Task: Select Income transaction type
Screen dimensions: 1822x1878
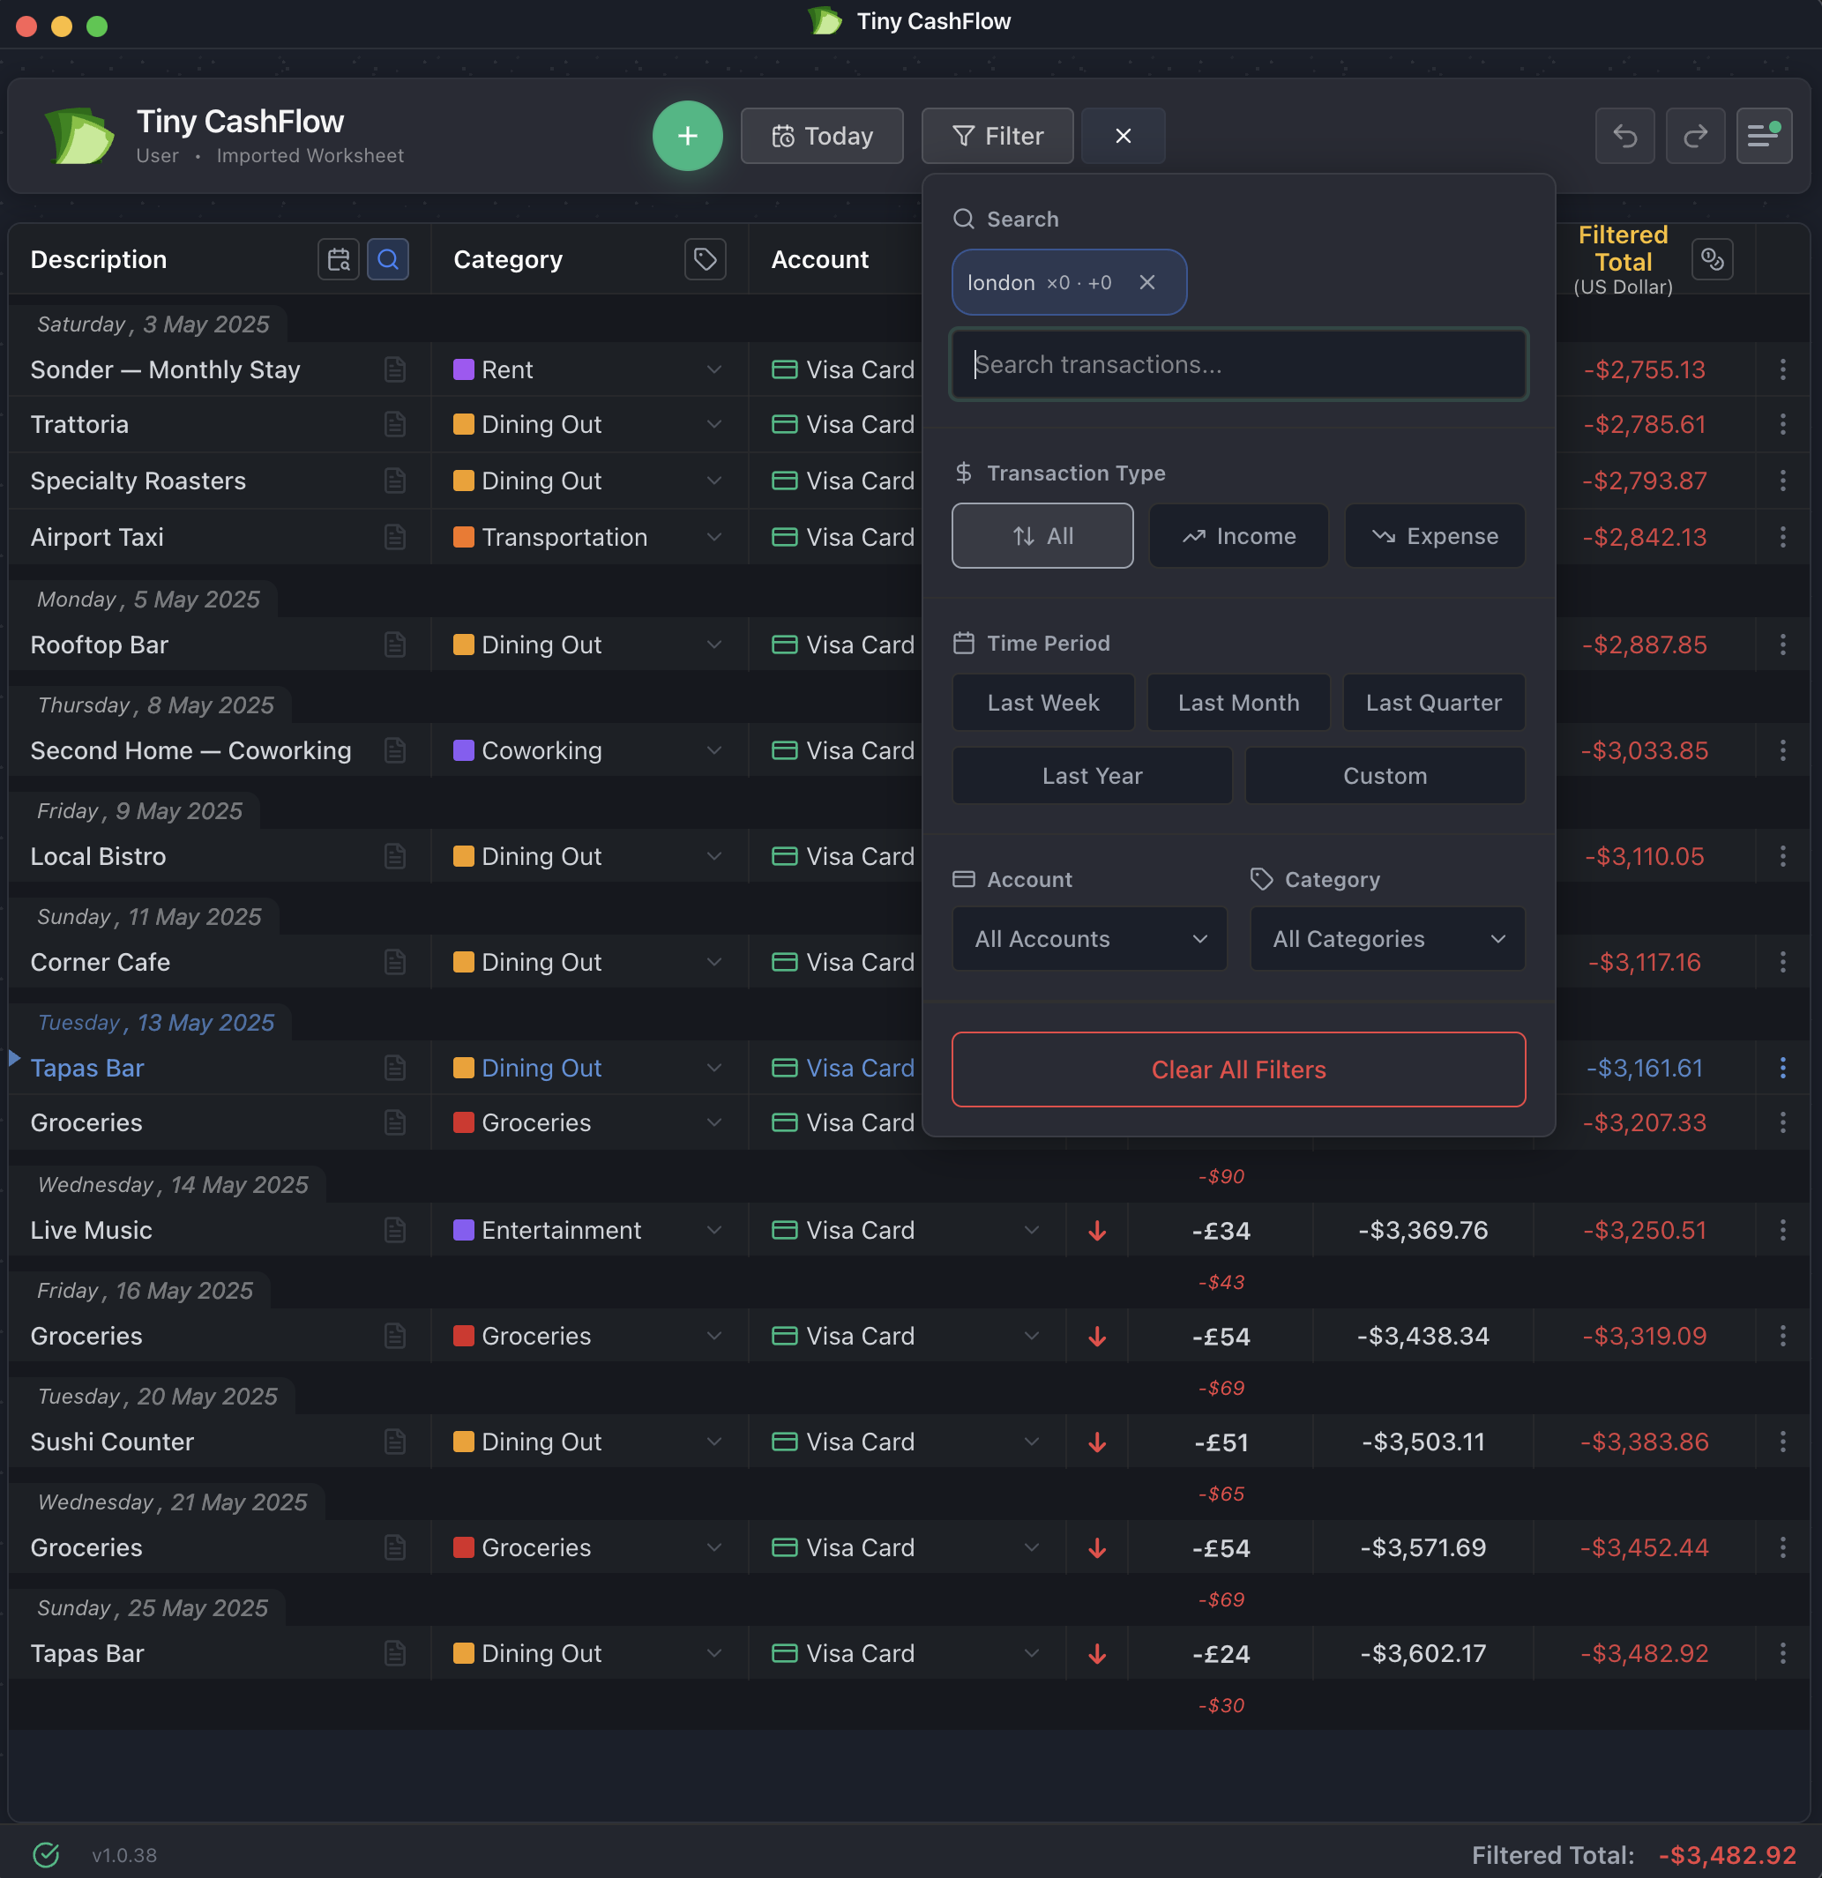Action: [1238, 535]
